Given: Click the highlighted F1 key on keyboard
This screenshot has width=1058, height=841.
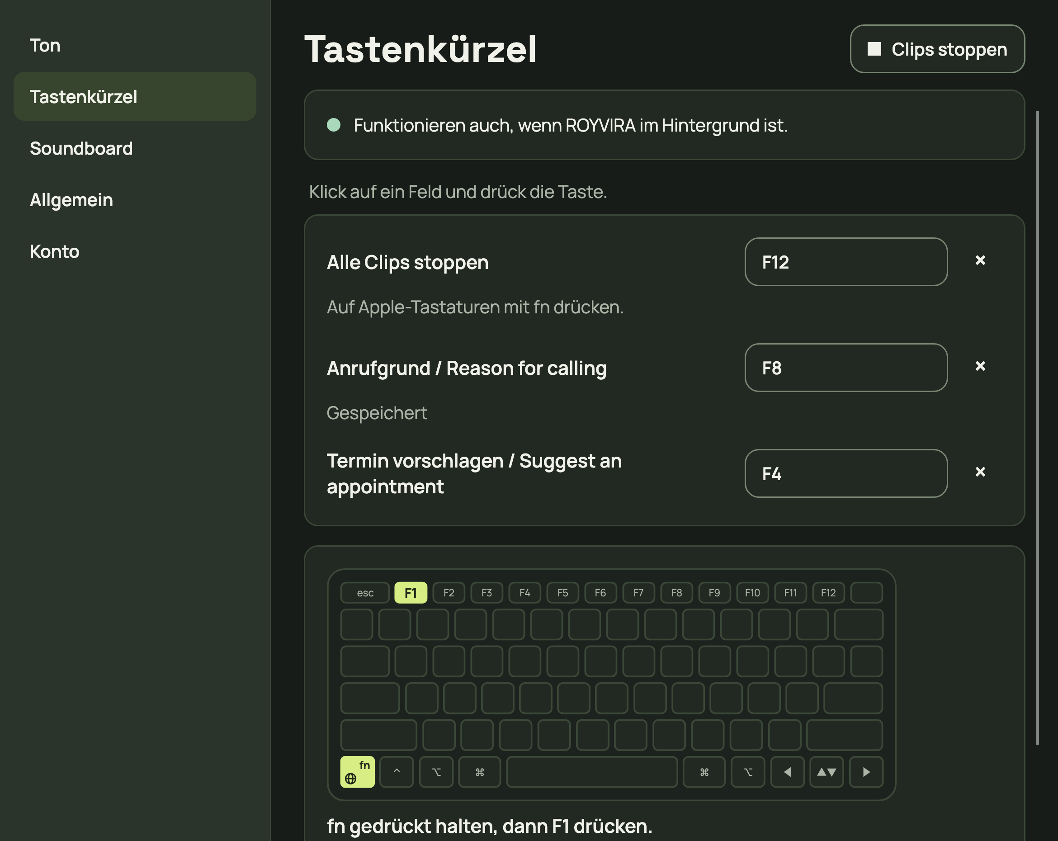Looking at the screenshot, I should tap(411, 593).
